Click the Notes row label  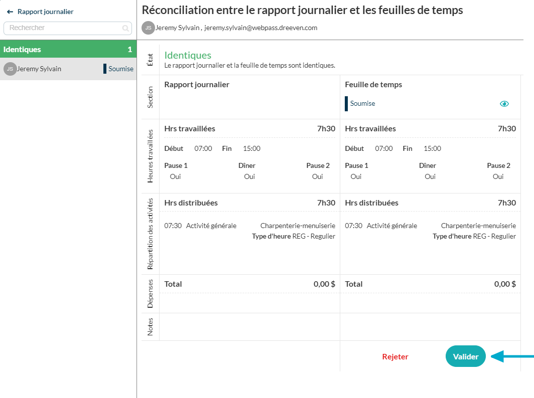(x=151, y=327)
